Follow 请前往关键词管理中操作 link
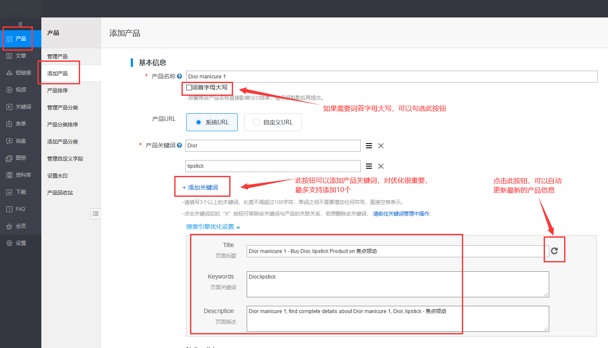This screenshot has height=348, width=608. (401, 213)
